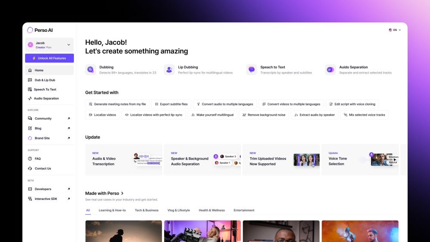Screen dimensions: 430x242
Task: Click the Speech to Text feature icon
Action: [252, 70]
